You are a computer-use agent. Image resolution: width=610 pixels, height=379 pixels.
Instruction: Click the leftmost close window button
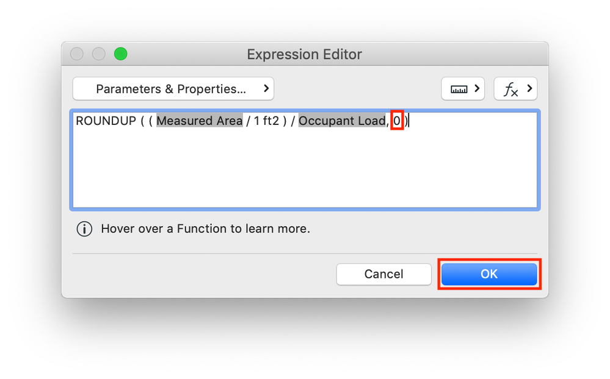pos(77,54)
